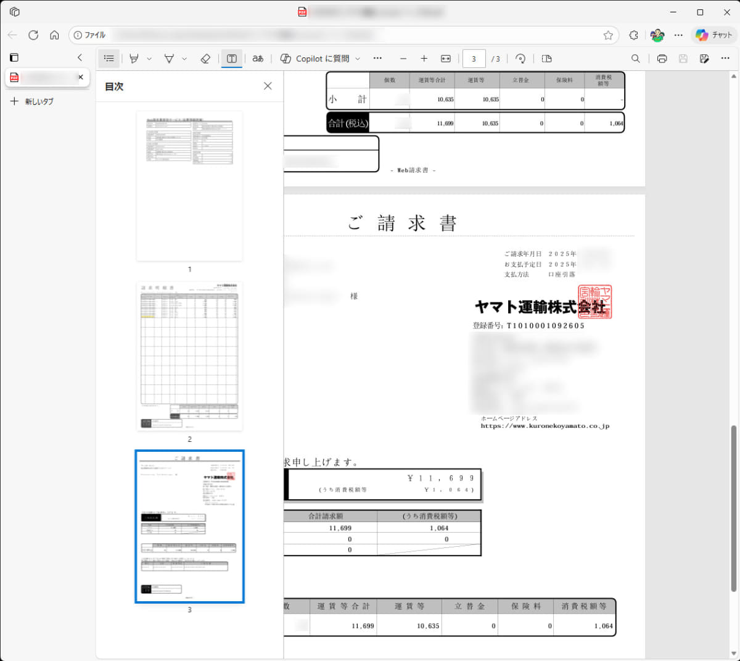Close the 目次 panel
This screenshot has height=661, width=740.
pos(268,86)
